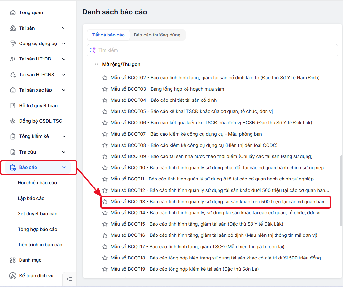Star the BCQT02 report as favorite

(x=105, y=78)
